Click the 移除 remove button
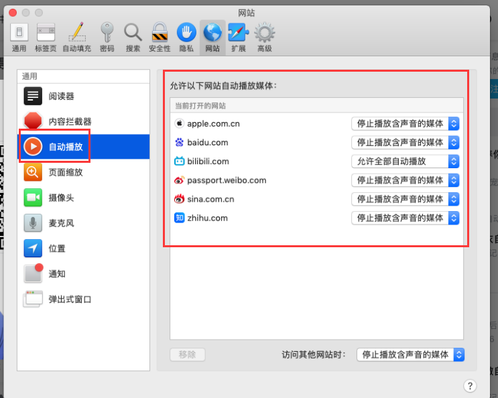The width and height of the screenshot is (498, 398). pos(188,354)
